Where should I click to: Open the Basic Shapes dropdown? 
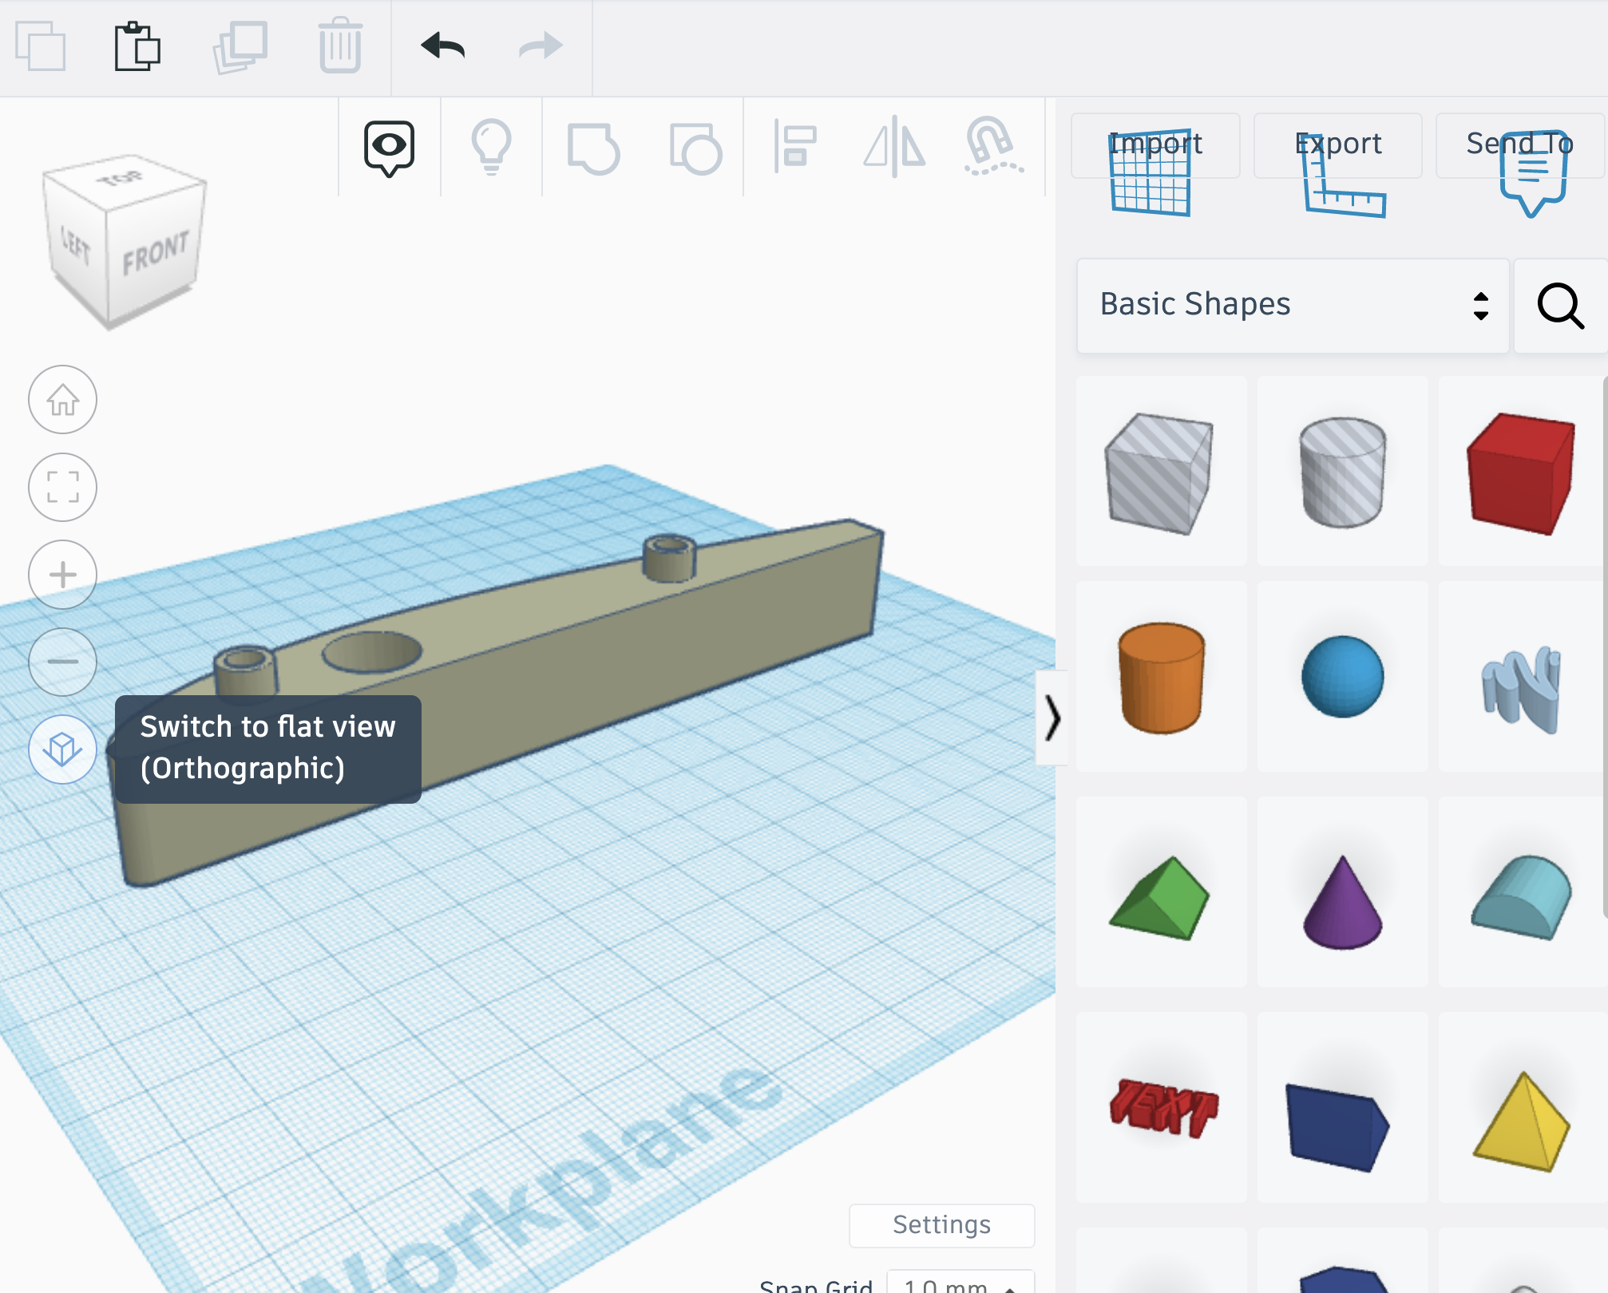1293,305
